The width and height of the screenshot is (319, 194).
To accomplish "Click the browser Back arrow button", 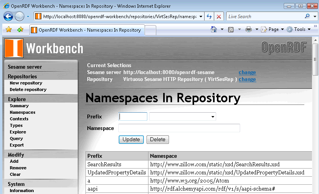I will coord(9,17).
